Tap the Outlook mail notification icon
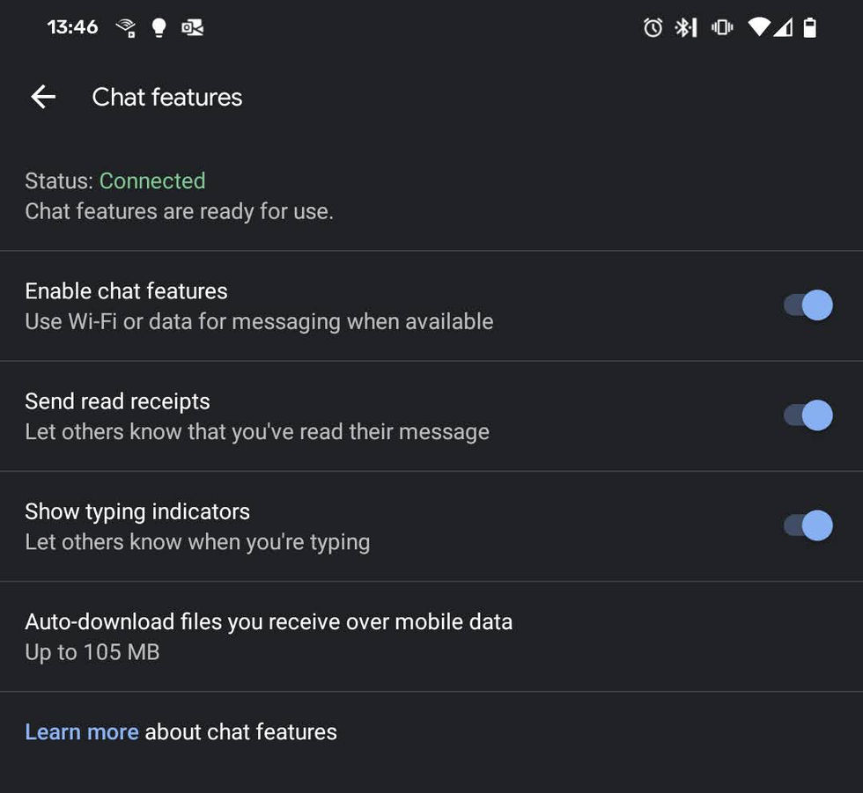Screen dimensions: 863x793 (x=193, y=27)
